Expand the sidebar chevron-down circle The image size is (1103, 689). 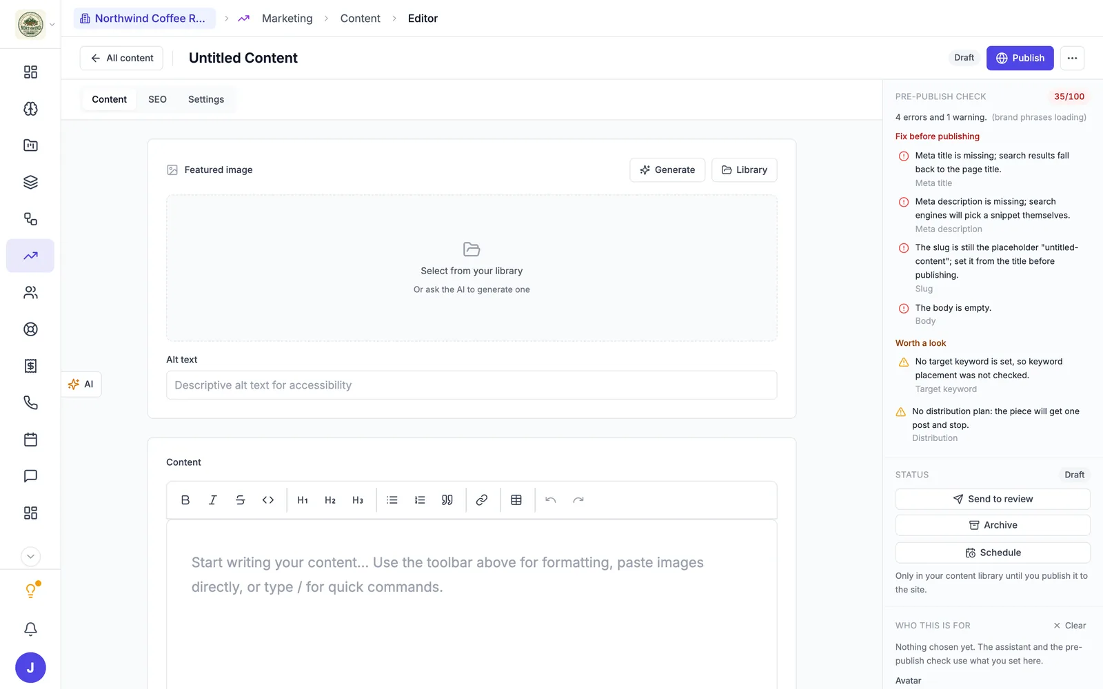click(30, 557)
